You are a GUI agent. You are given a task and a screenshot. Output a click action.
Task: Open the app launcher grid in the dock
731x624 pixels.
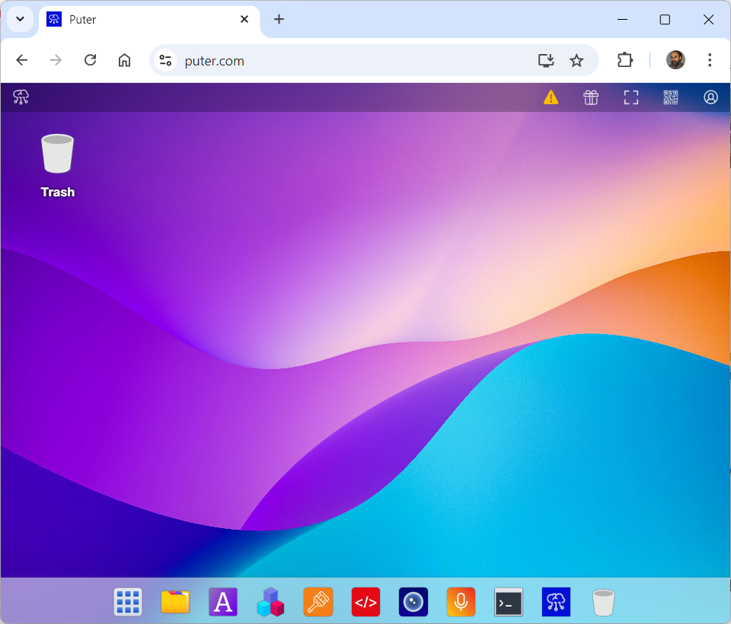[128, 602]
